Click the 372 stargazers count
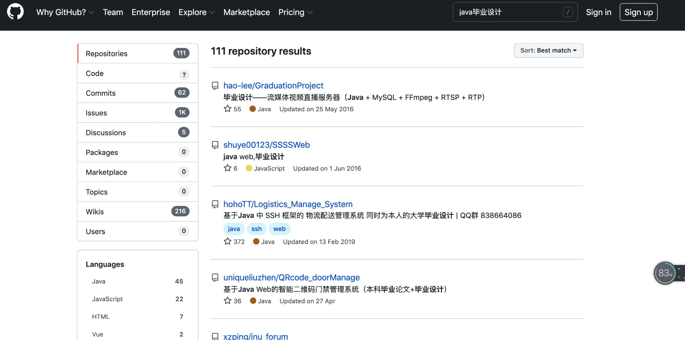This screenshot has height=340, width=685. (x=239, y=242)
